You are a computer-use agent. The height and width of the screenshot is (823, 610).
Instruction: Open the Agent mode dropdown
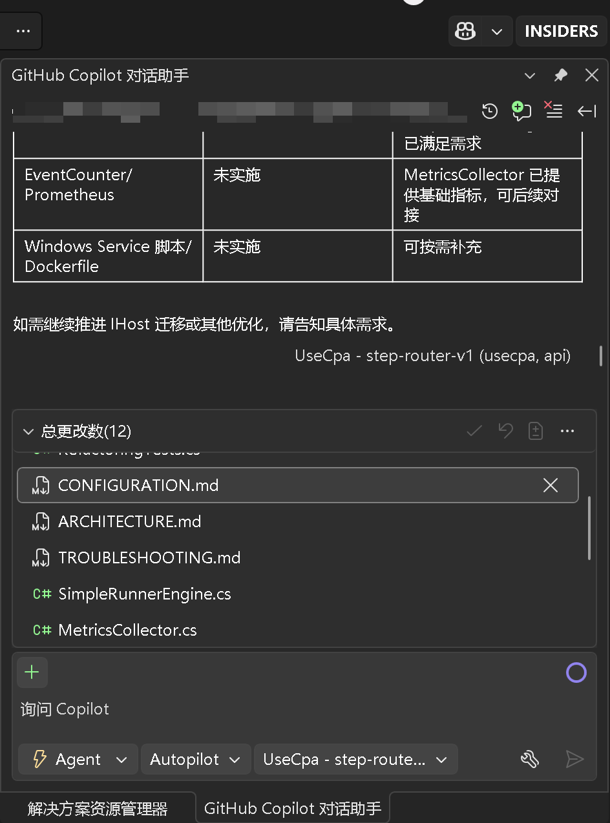(78, 759)
